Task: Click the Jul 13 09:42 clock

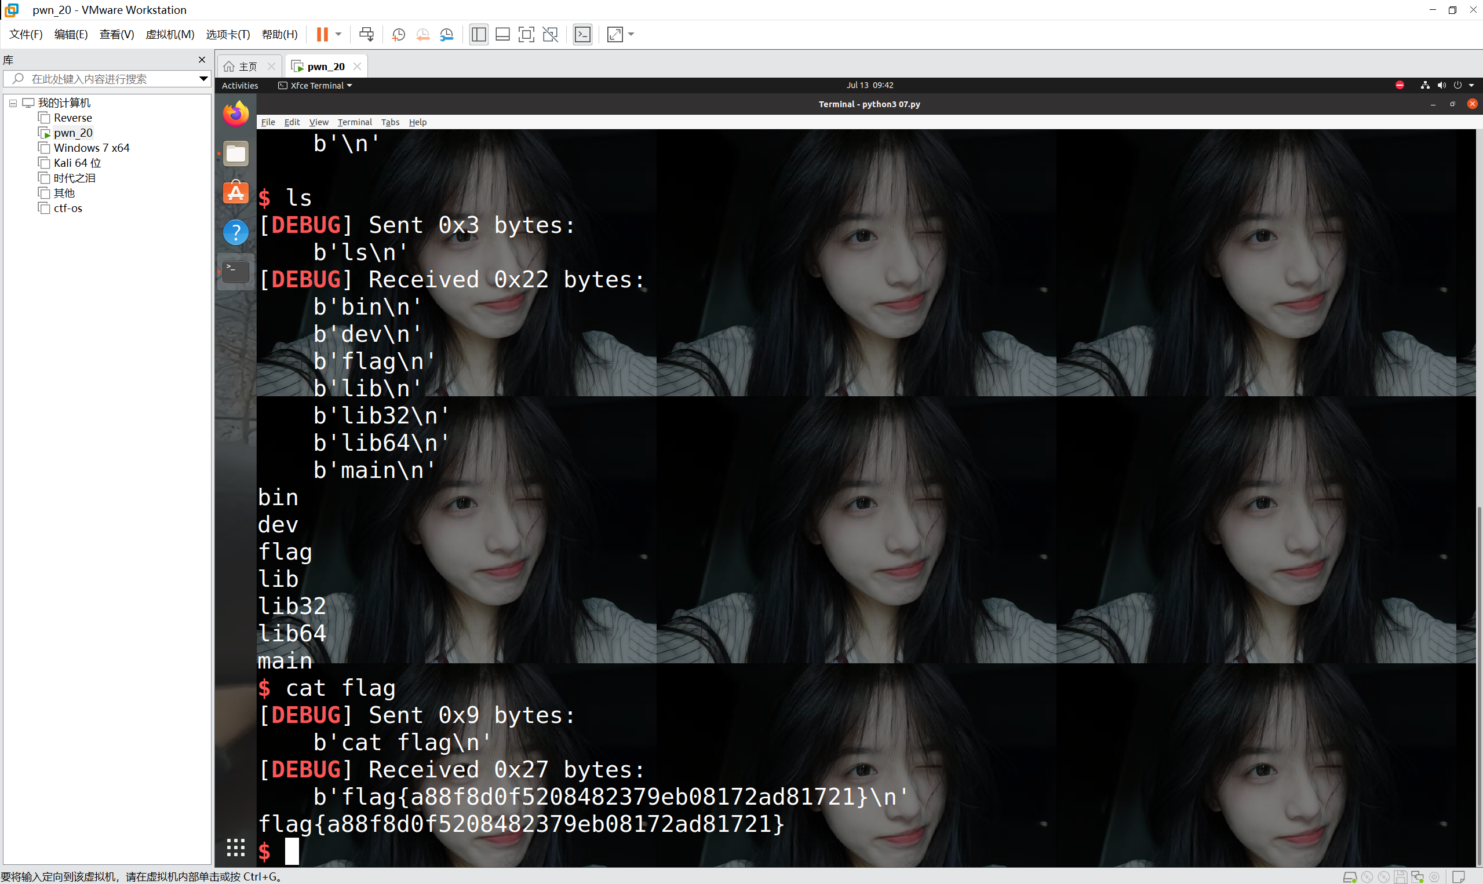Action: 869,85
